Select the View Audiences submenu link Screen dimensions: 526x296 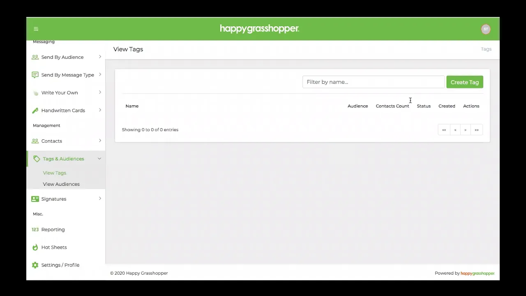[x=61, y=184]
